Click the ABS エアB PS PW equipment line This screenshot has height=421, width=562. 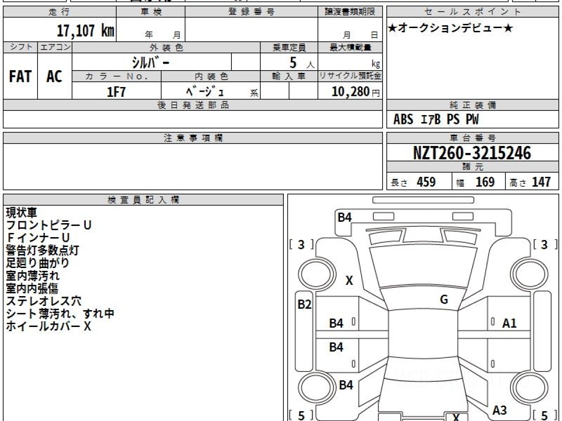tap(436, 120)
